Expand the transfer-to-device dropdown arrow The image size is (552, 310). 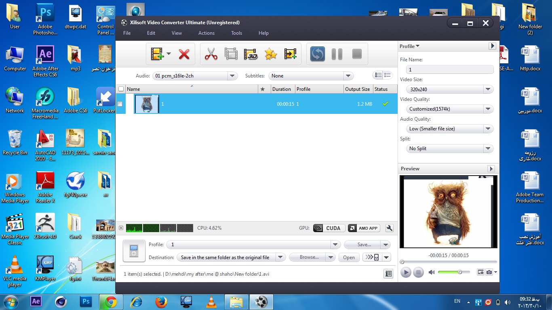pos(386,257)
